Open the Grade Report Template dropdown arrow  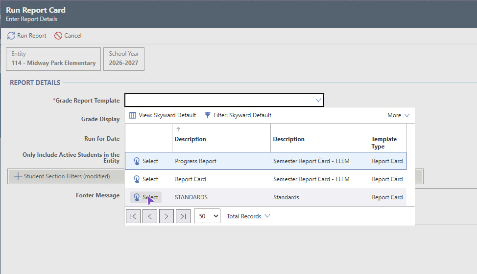(x=318, y=100)
